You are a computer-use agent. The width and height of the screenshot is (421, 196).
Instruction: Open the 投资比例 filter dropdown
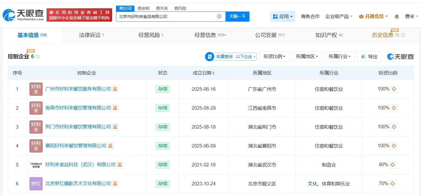[274, 56]
